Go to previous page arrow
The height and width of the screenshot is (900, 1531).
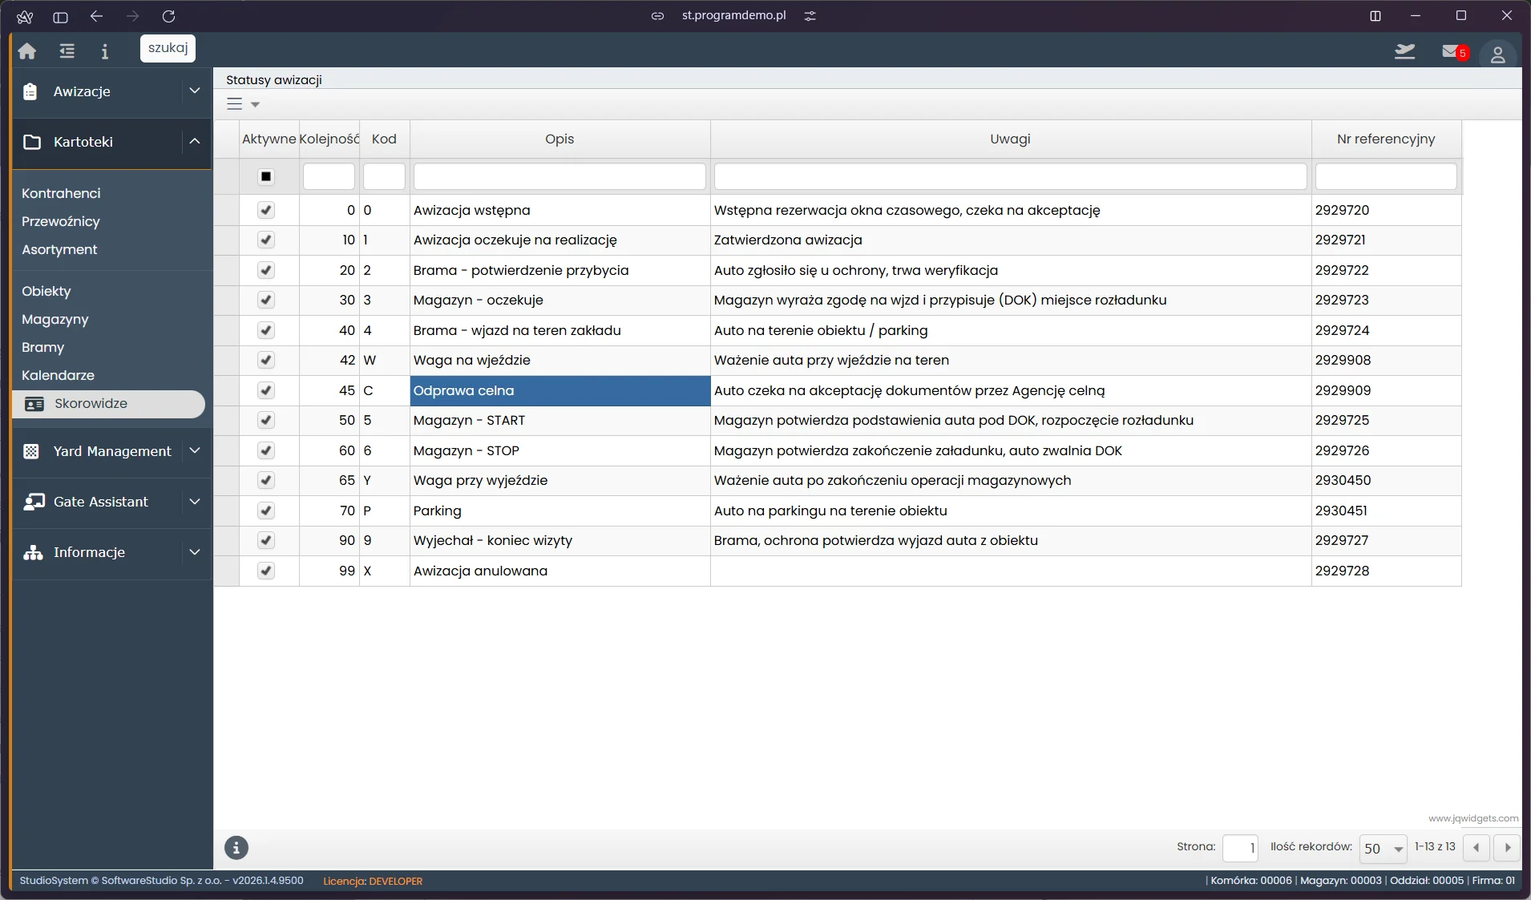pyautogui.click(x=1476, y=848)
